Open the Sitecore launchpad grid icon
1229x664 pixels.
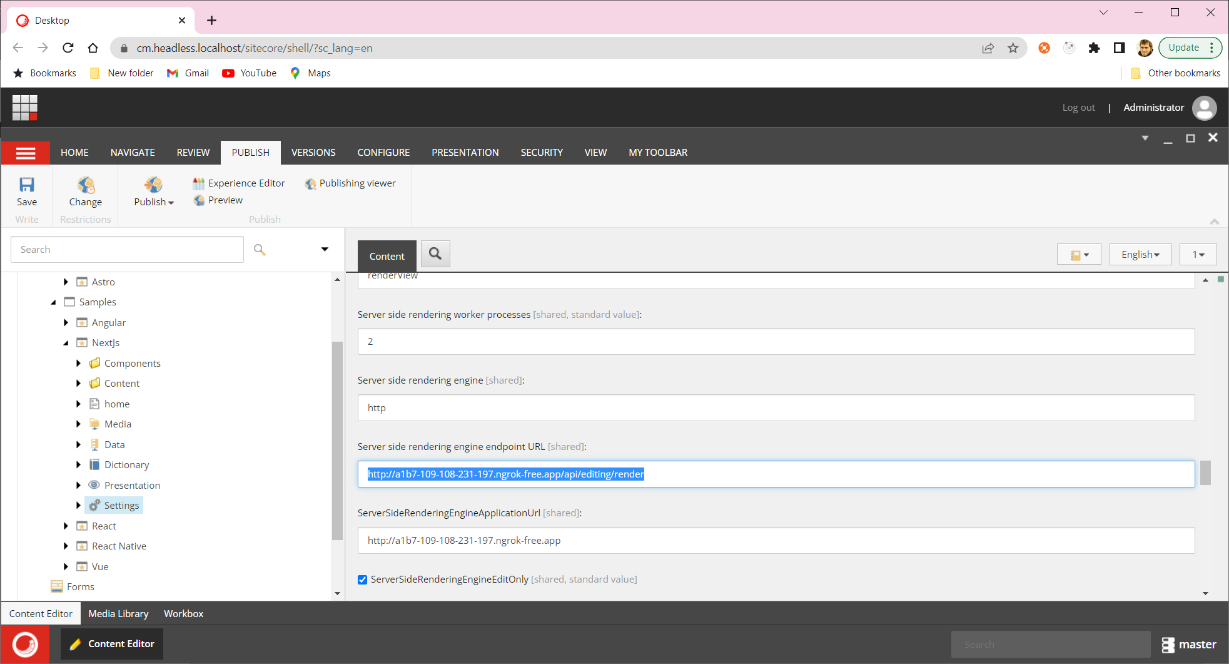24,107
